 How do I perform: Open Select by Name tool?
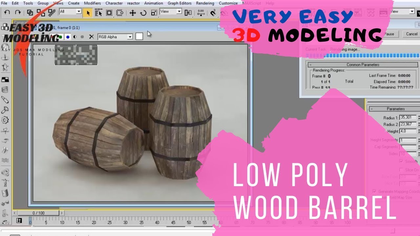click(x=98, y=13)
